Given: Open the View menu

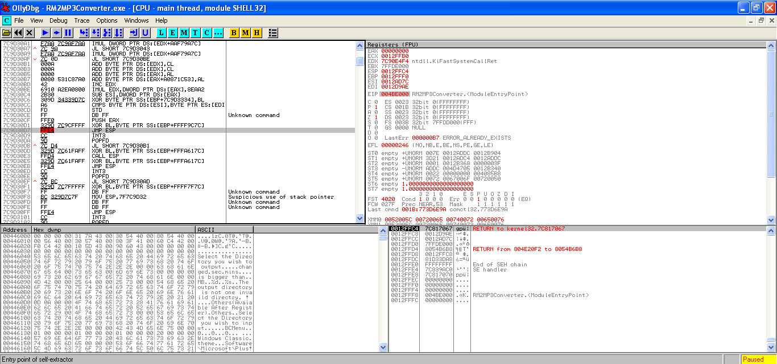Looking at the screenshot, I should 36,20.
